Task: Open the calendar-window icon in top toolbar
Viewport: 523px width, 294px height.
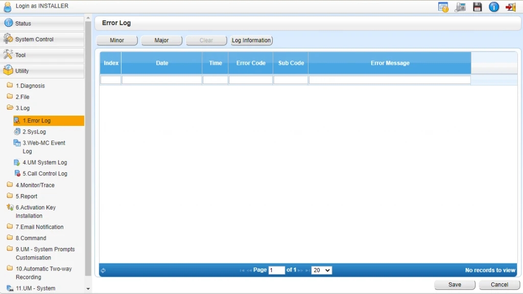Action: (x=443, y=7)
